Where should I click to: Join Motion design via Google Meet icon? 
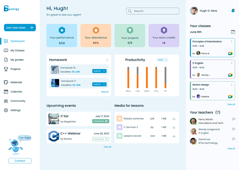[x=230, y=97]
